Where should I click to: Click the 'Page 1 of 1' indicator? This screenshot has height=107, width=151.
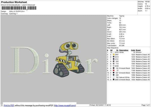[x=146, y=105]
